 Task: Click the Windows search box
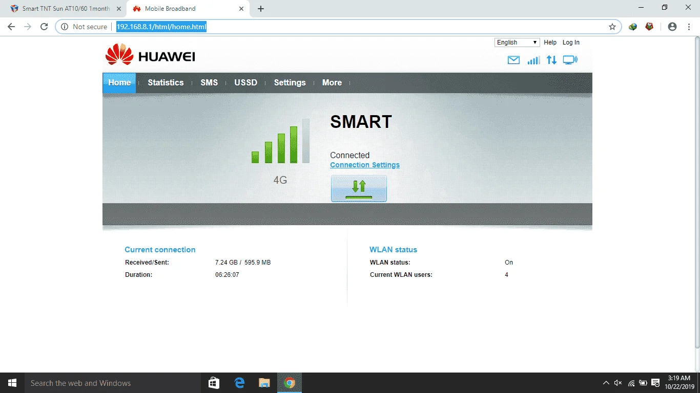(x=112, y=383)
